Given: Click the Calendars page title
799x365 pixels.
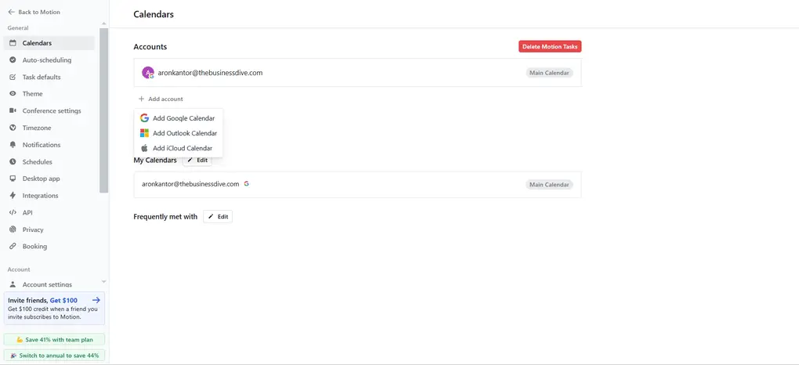Looking at the screenshot, I should pyautogui.click(x=154, y=14).
